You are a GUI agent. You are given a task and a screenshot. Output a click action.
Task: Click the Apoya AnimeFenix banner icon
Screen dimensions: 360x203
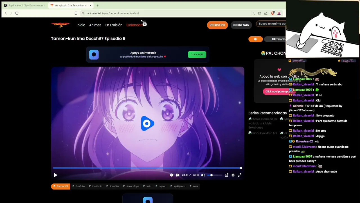click(94, 55)
